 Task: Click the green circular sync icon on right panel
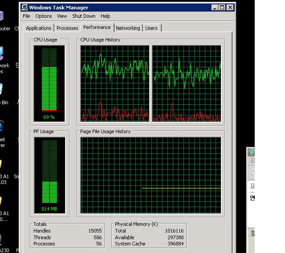click(252, 152)
